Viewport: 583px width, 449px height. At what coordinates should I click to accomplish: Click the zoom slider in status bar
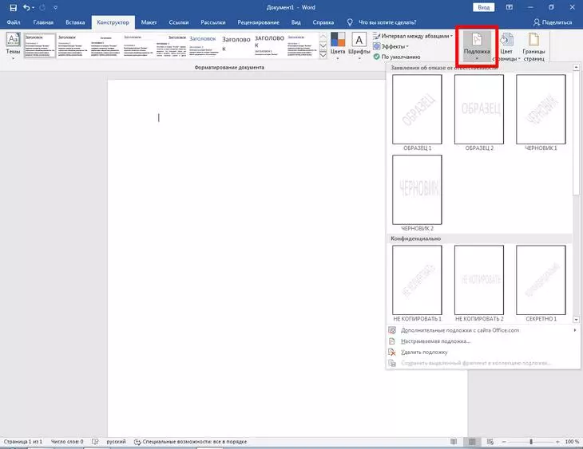click(531, 441)
